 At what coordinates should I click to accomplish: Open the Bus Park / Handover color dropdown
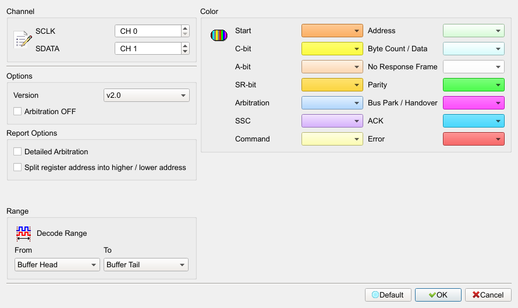click(x=473, y=103)
